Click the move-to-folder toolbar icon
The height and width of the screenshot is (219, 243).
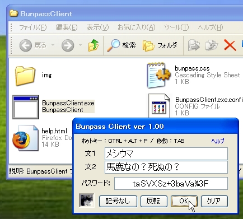[x=194, y=45]
